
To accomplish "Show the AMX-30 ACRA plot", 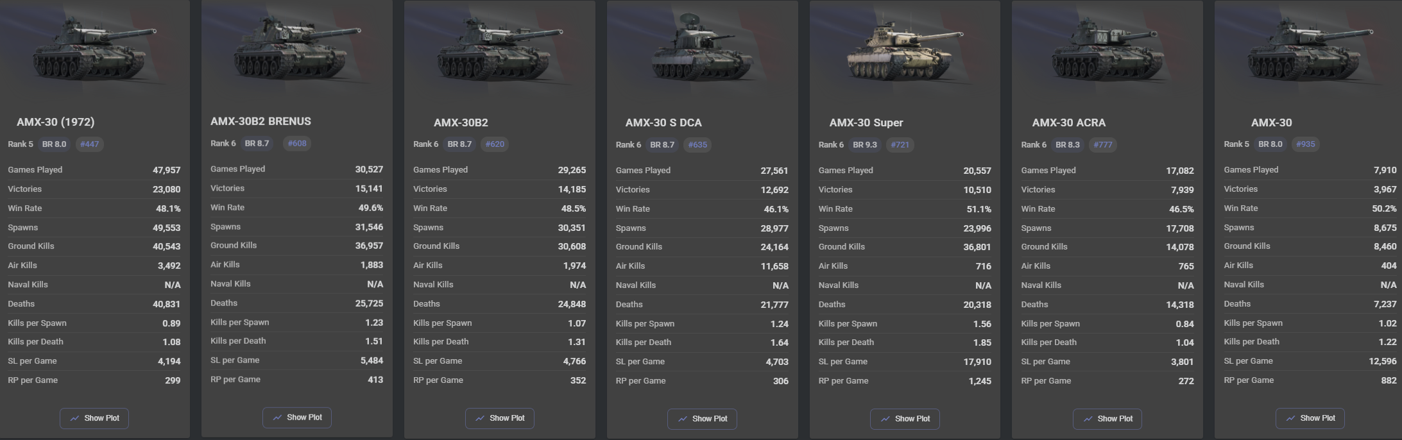I will (1107, 419).
